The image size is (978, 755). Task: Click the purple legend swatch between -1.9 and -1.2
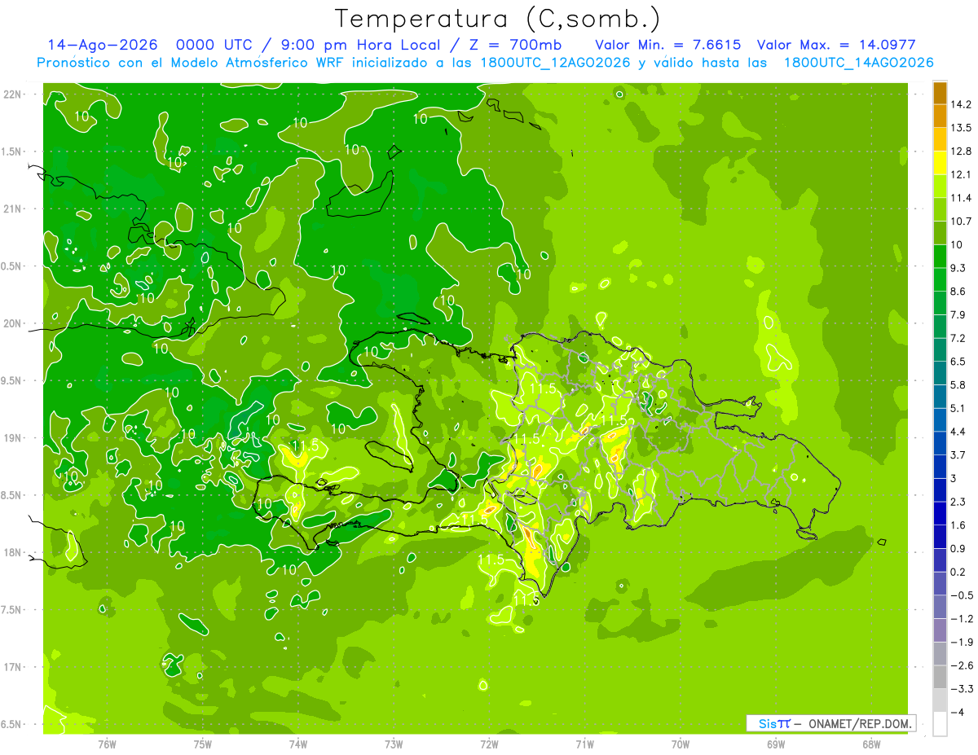(x=940, y=630)
